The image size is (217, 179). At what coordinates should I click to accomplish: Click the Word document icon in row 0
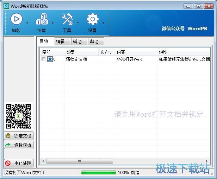coord(50,59)
